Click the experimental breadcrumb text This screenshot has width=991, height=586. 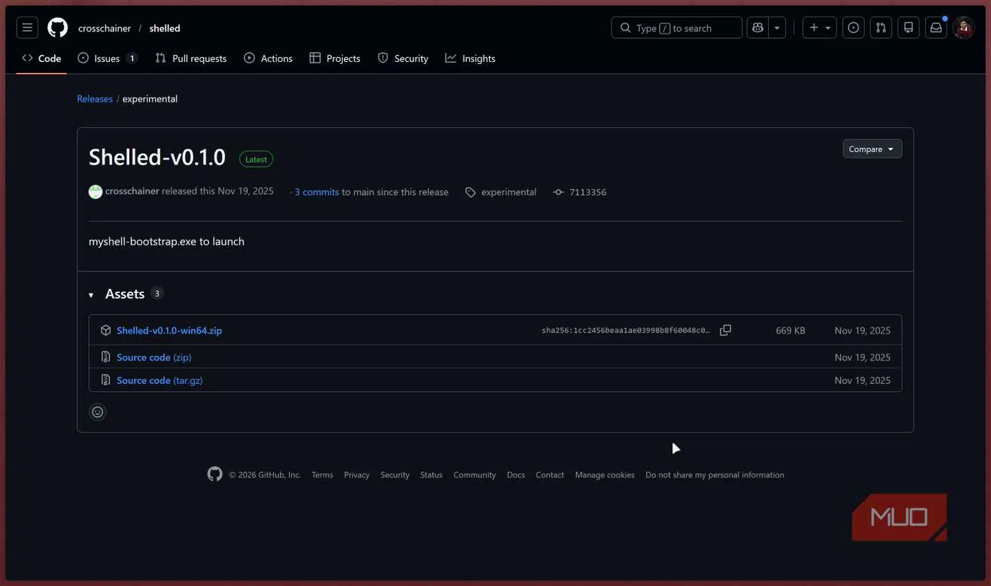click(150, 99)
